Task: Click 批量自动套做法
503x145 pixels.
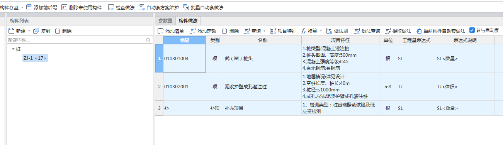Action: 203,7
